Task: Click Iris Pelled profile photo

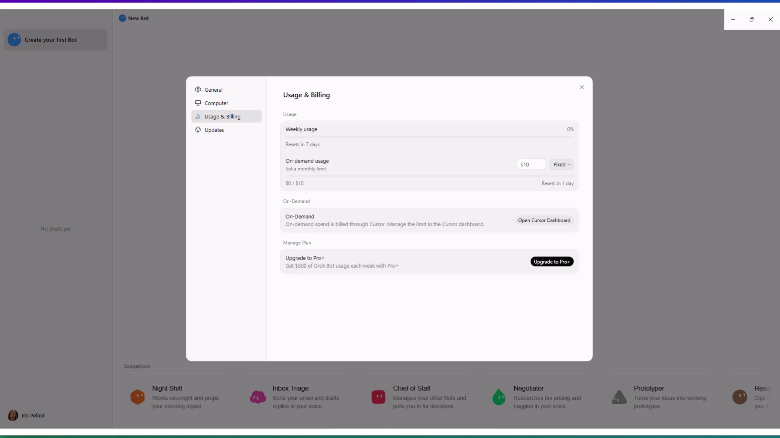Action: tap(13, 415)
